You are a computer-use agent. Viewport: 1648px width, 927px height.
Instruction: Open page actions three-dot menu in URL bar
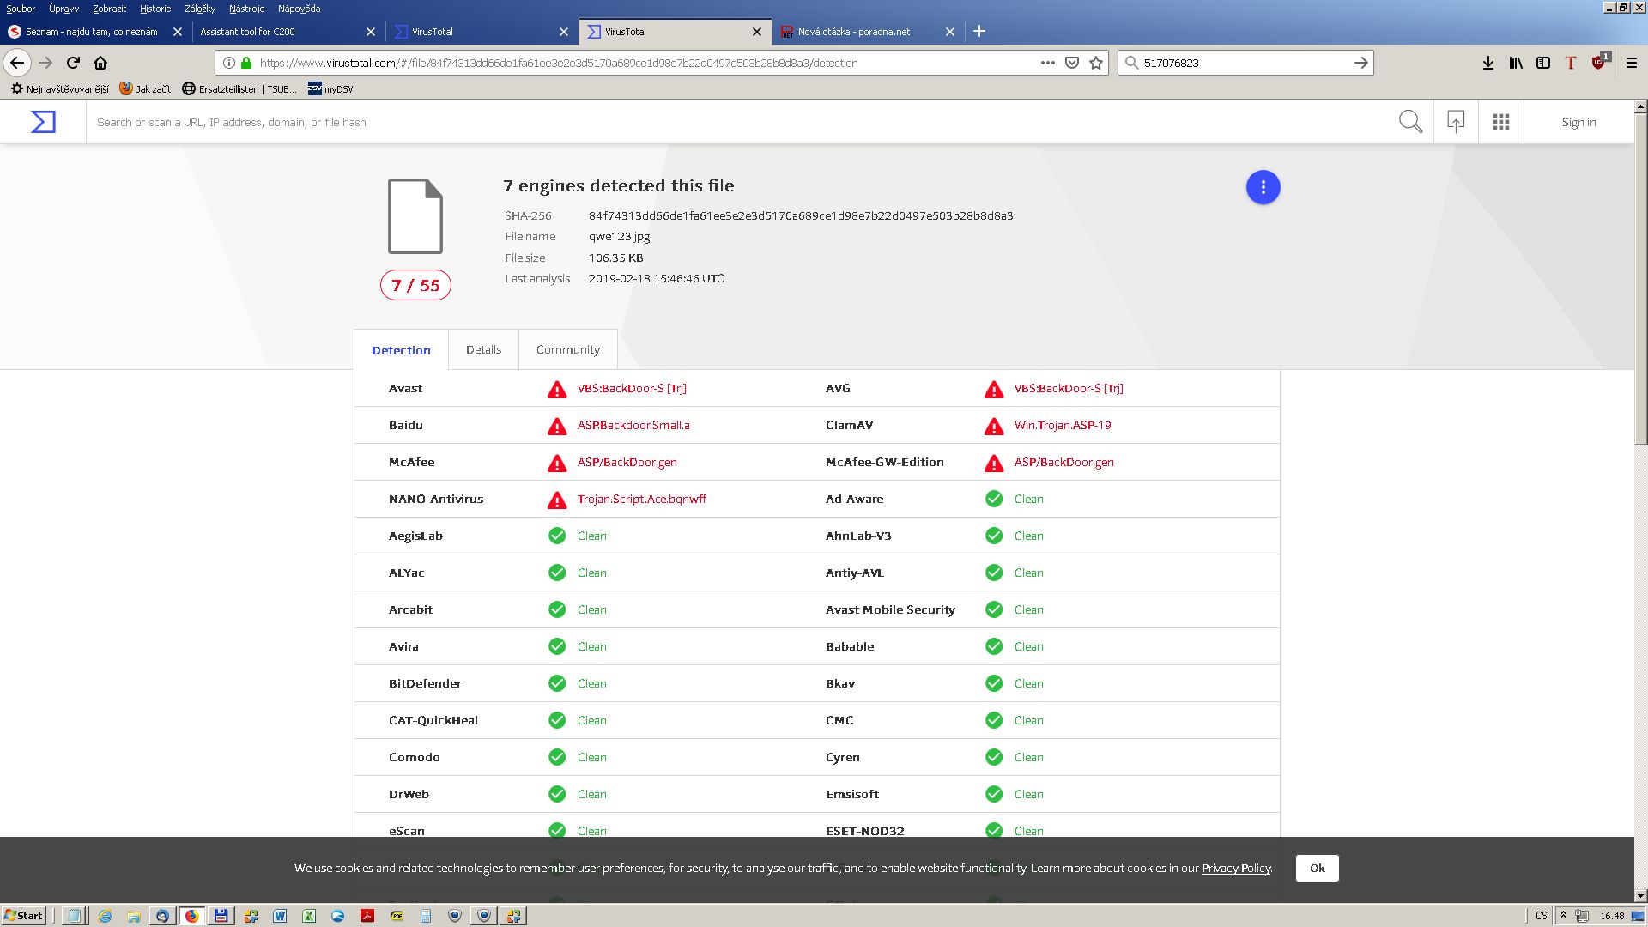click(x=1047, y=63)
